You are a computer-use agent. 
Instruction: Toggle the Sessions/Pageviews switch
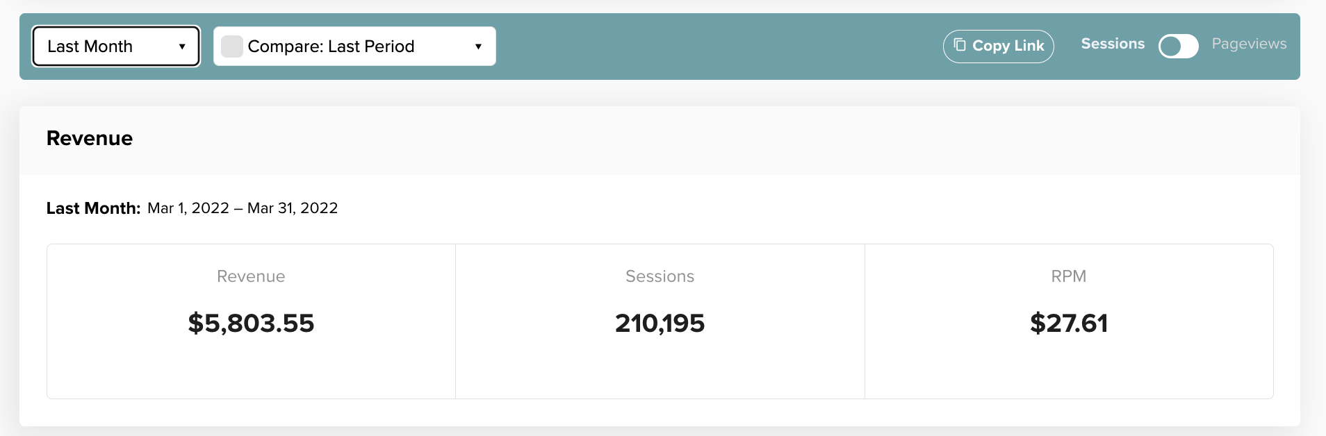(x=1178, y=46)
